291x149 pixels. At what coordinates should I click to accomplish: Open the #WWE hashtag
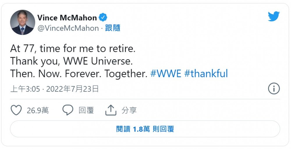166,73
